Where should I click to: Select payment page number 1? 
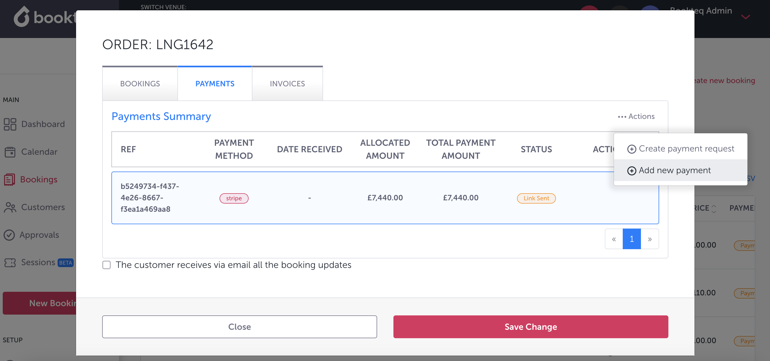(632, 239)
